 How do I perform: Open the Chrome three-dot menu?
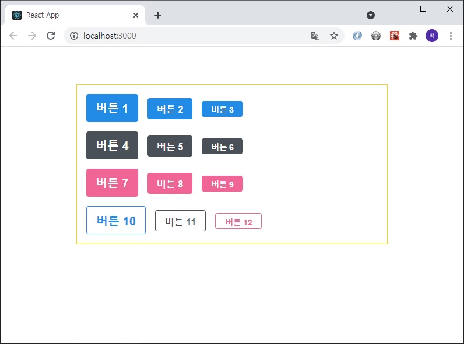(x=451, y=36)
